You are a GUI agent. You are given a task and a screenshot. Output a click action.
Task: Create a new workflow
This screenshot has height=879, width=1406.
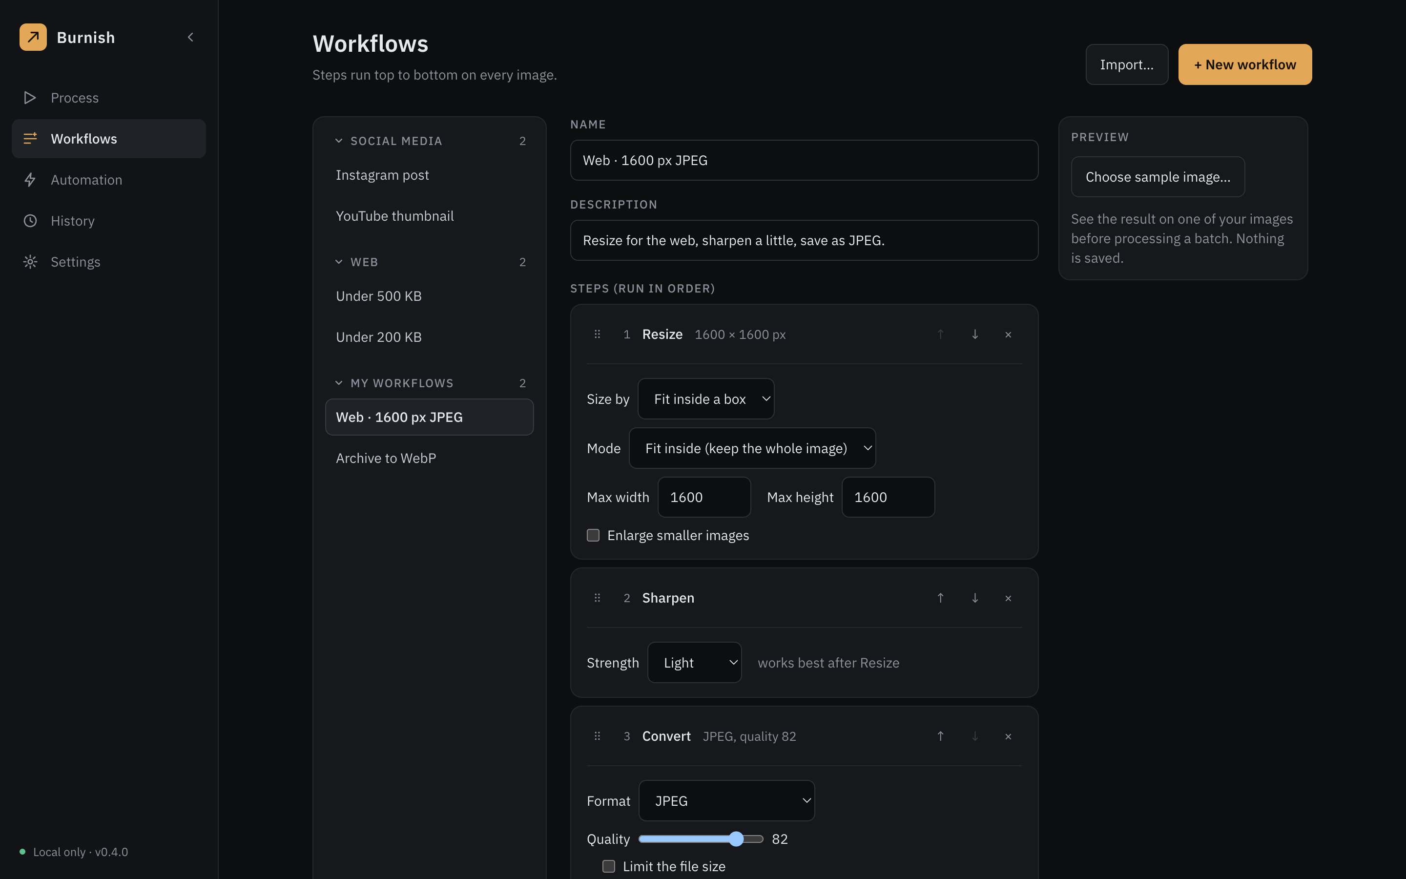click(x=1245, y=64)
